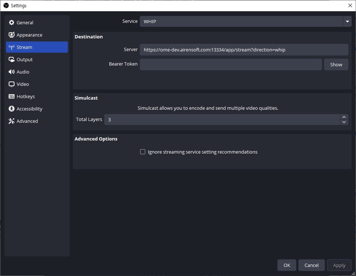Show the Bearer Token
The height and width of the screenshot is (276, 356).
tap(336, 64)
